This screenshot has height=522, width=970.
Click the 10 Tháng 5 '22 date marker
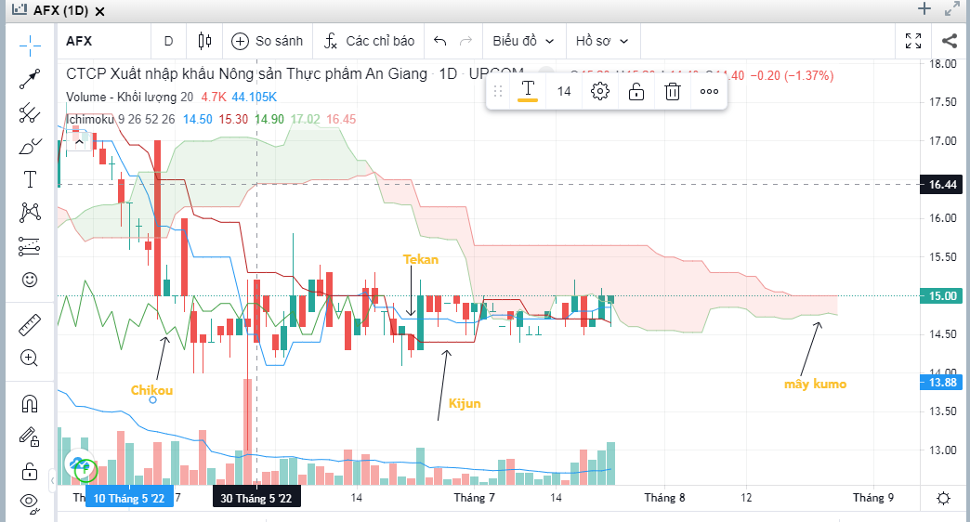tap(129, 498)
